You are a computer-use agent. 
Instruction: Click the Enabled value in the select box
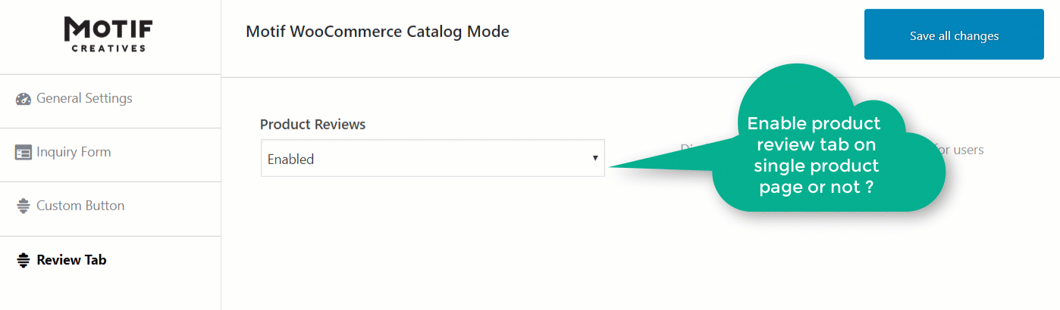click(x=291, y=160)
